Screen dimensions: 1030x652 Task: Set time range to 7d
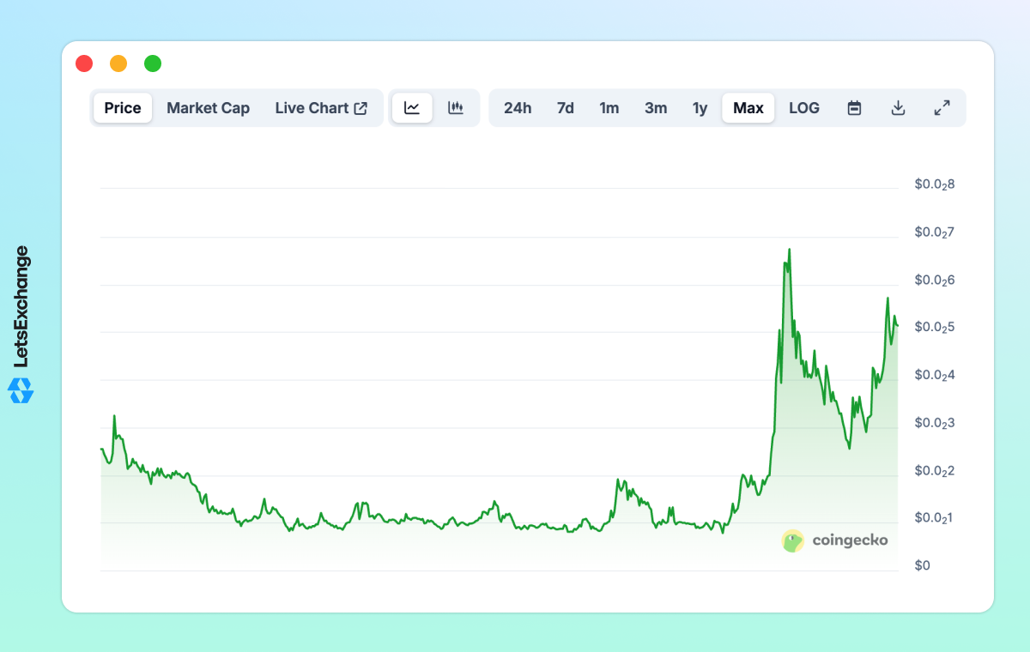tap(565, 108)
